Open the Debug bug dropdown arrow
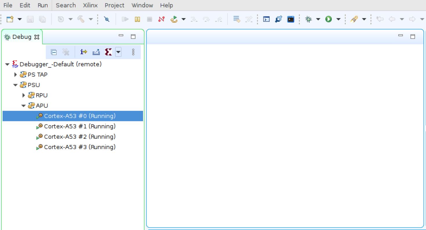The height and width of the screenshot is (230, 426). (318, 19)
